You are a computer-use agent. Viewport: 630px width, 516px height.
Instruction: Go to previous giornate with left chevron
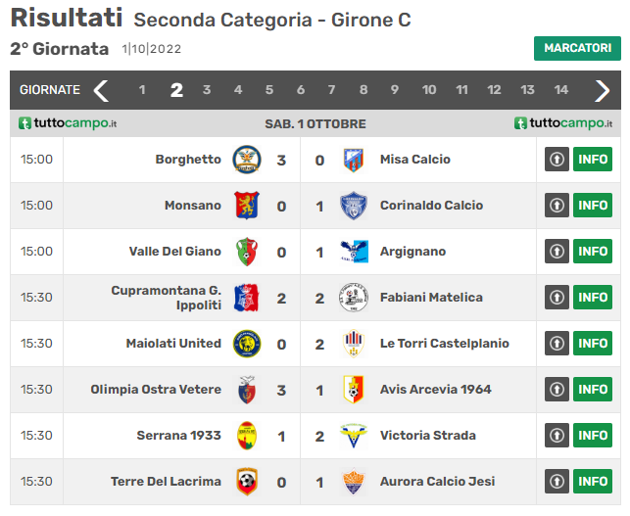101,91
